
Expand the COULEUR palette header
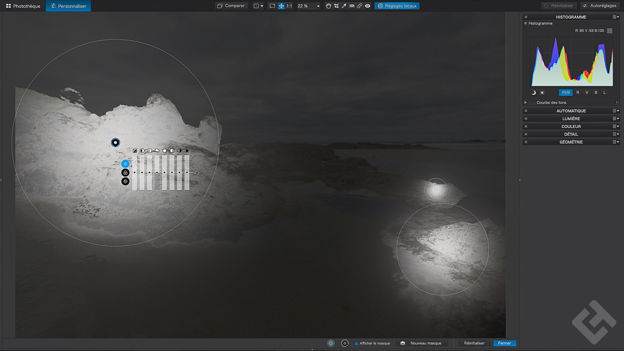click(571, 126)
